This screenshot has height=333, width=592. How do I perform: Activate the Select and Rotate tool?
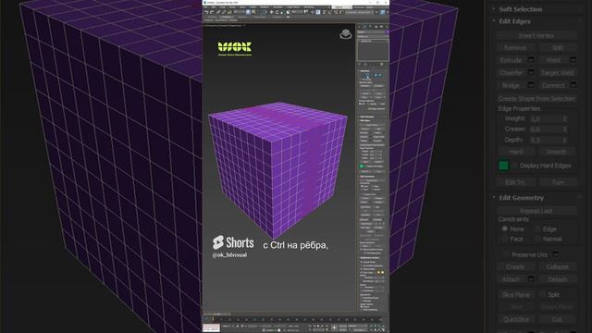277,12
